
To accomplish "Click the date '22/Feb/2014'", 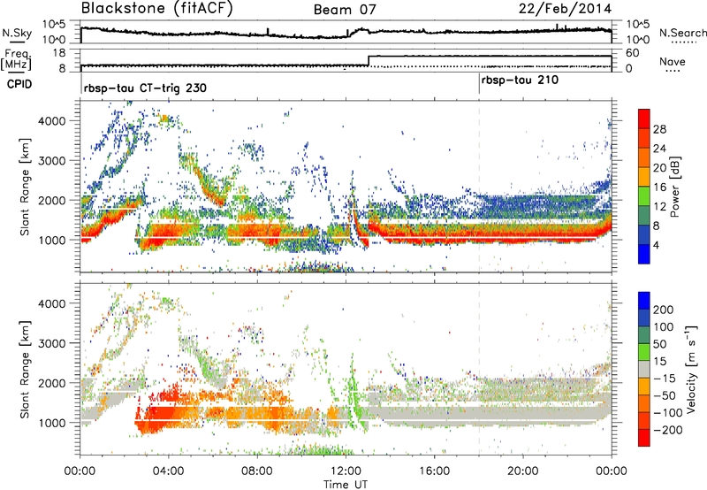I will pyautogui.click(x=565, y=9).
